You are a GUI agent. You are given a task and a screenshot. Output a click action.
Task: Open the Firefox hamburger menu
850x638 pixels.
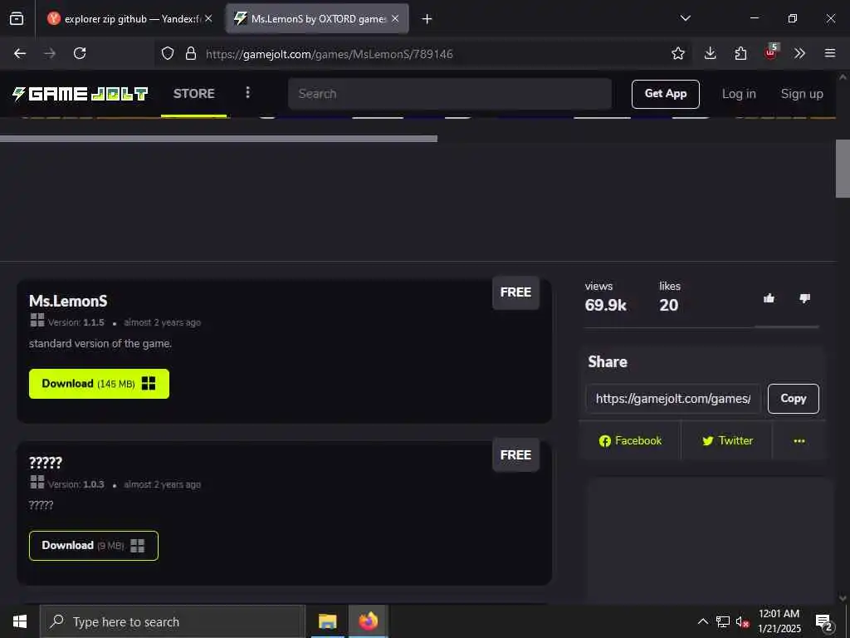[829, 53]
